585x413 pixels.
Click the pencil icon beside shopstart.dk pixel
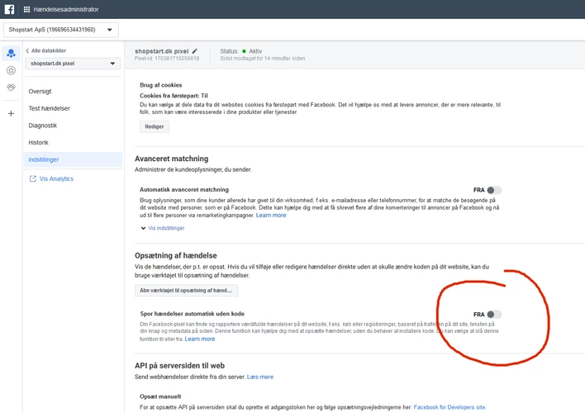pos(194,51)
